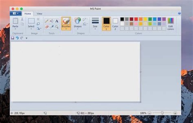This screenshot has width=193, height=123.
Task: Pick the green palette color
Action: coord(150,19)
